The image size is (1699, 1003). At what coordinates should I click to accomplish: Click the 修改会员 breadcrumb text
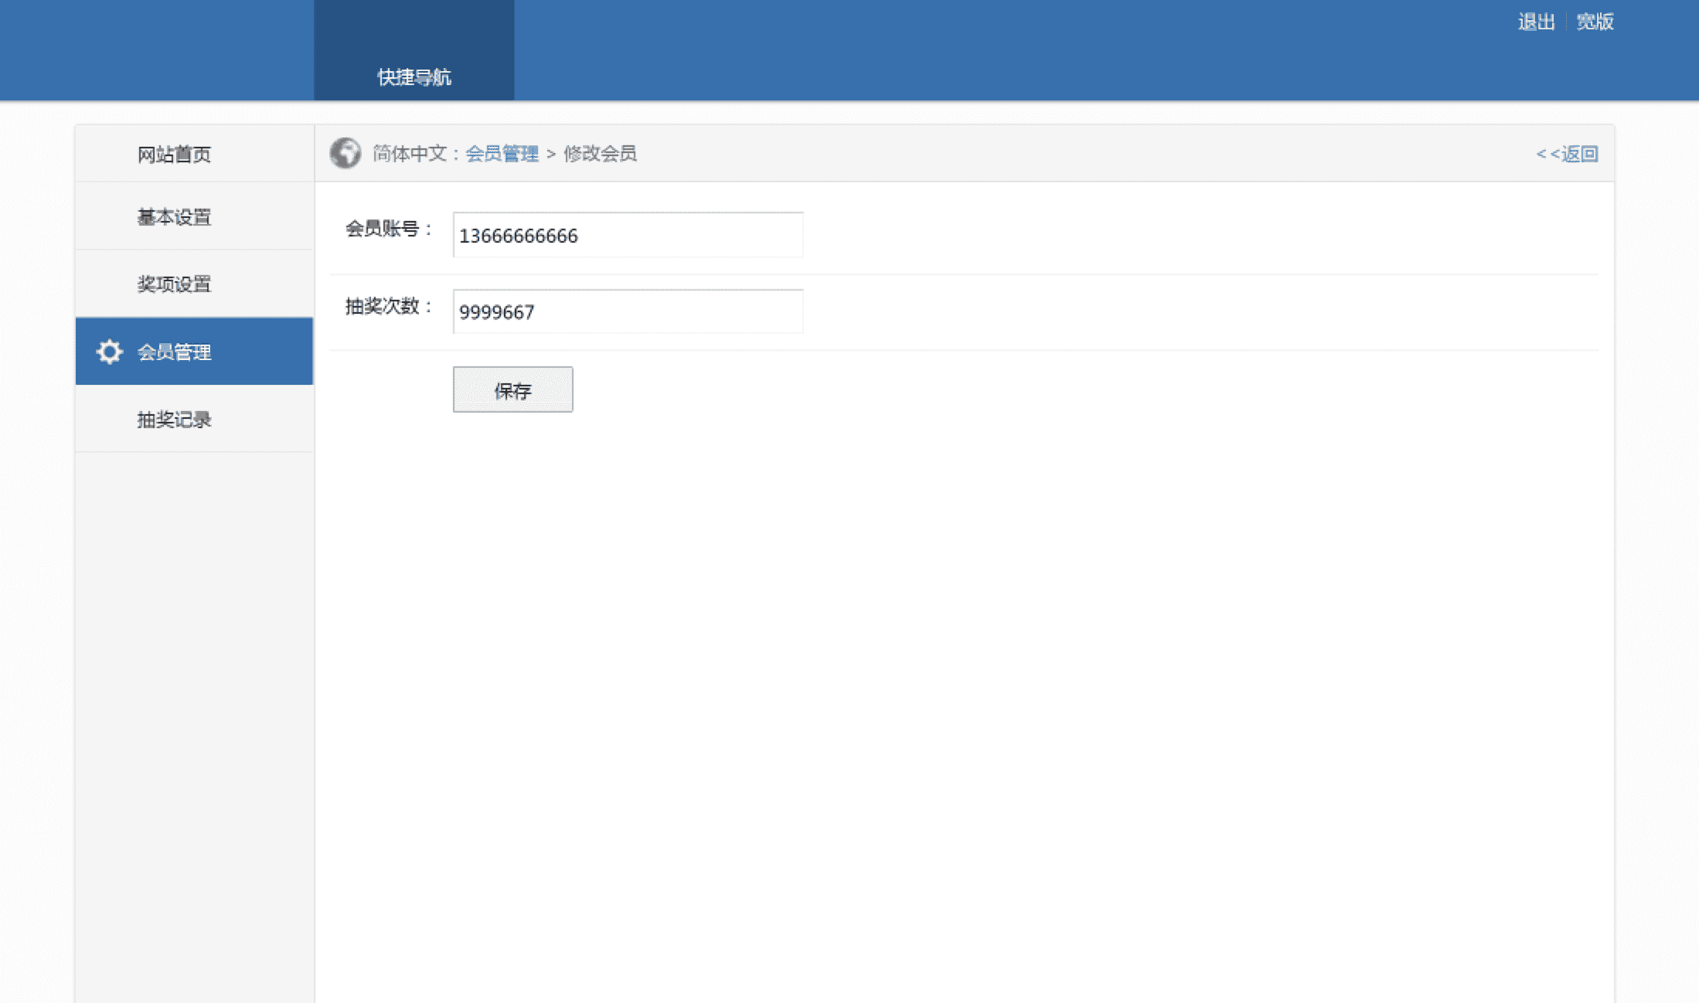[x=600, y=154]
